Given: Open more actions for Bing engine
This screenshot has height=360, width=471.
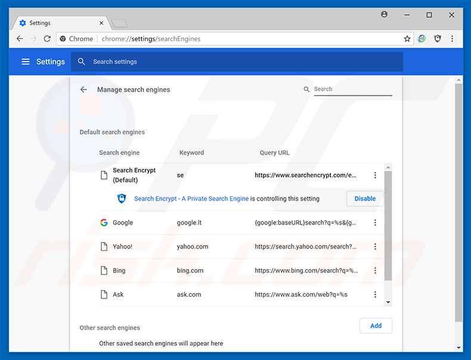Looking at the screenshot, I should [375, 270].
